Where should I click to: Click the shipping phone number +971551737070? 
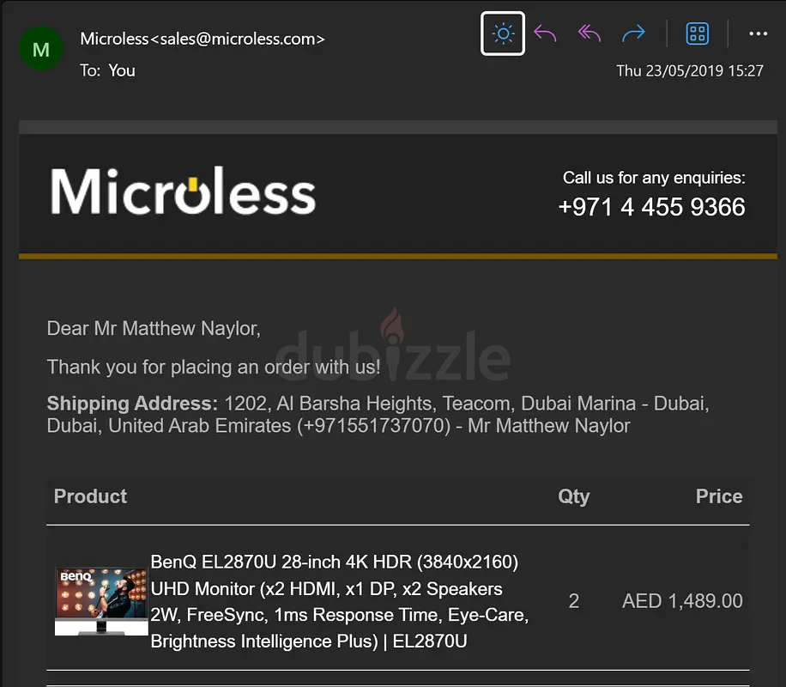(374, 426)
